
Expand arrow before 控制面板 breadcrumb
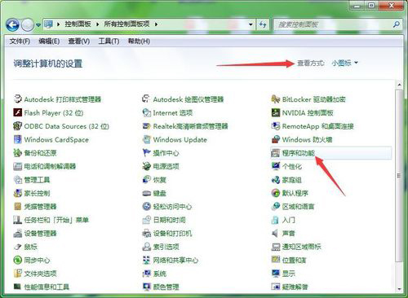58,24
